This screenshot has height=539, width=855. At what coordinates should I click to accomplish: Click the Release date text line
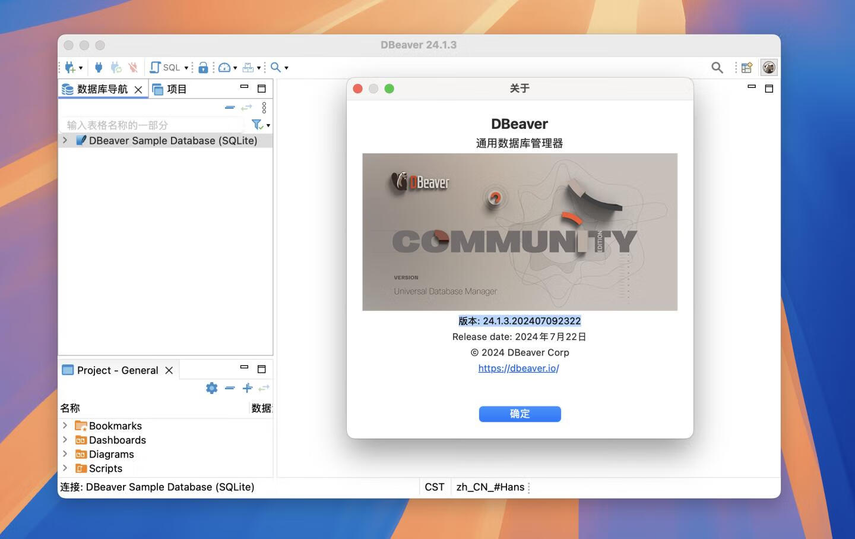coord(519,337)
